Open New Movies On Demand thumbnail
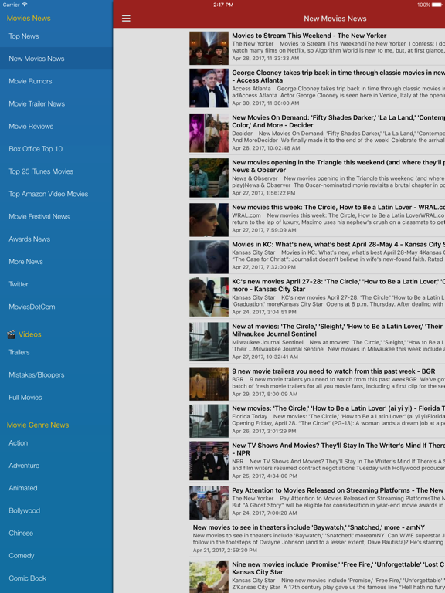This screenshot has width=445, height=593. 209,133
